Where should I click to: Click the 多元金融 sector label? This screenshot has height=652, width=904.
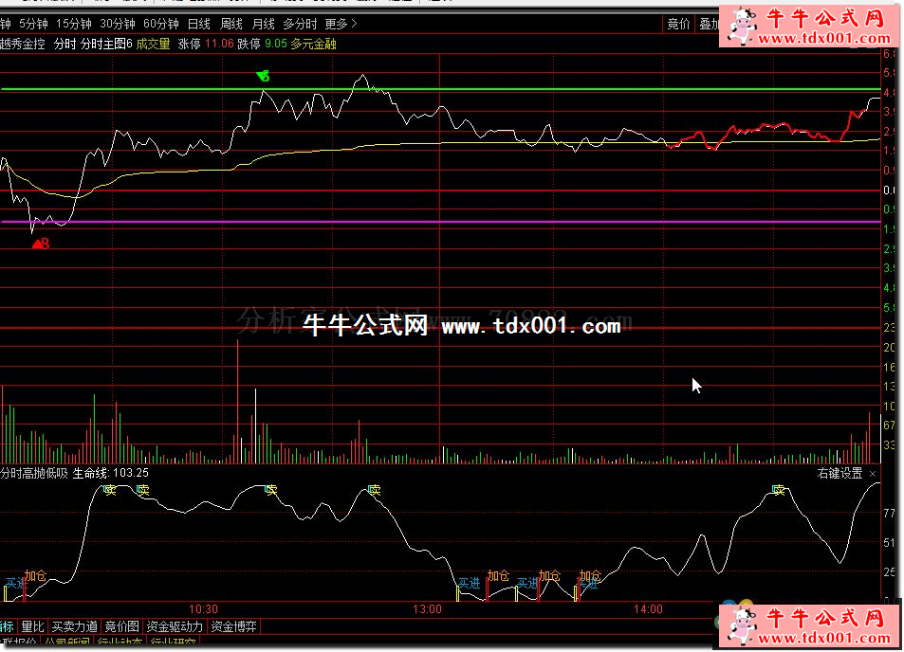point(313,44)
